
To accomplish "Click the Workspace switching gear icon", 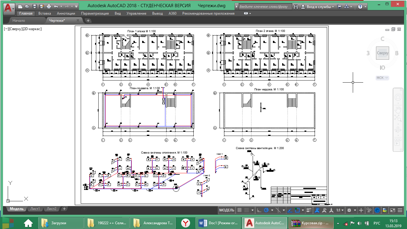I will (349, 210).
